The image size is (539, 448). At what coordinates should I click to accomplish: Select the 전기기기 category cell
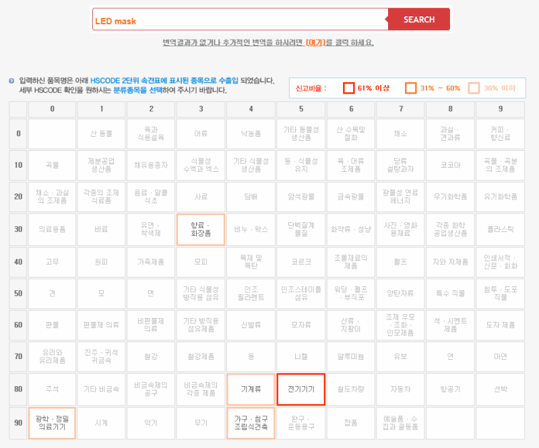coord(300,390)
